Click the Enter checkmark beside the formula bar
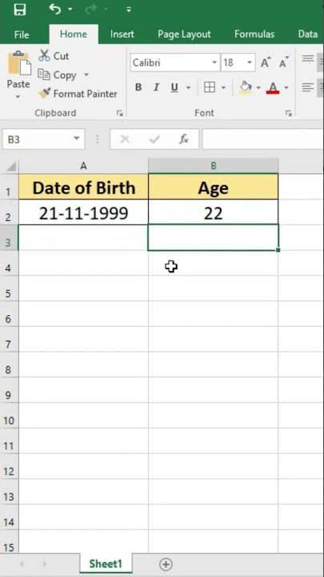The image size is (324, 577). coord(154,139)
